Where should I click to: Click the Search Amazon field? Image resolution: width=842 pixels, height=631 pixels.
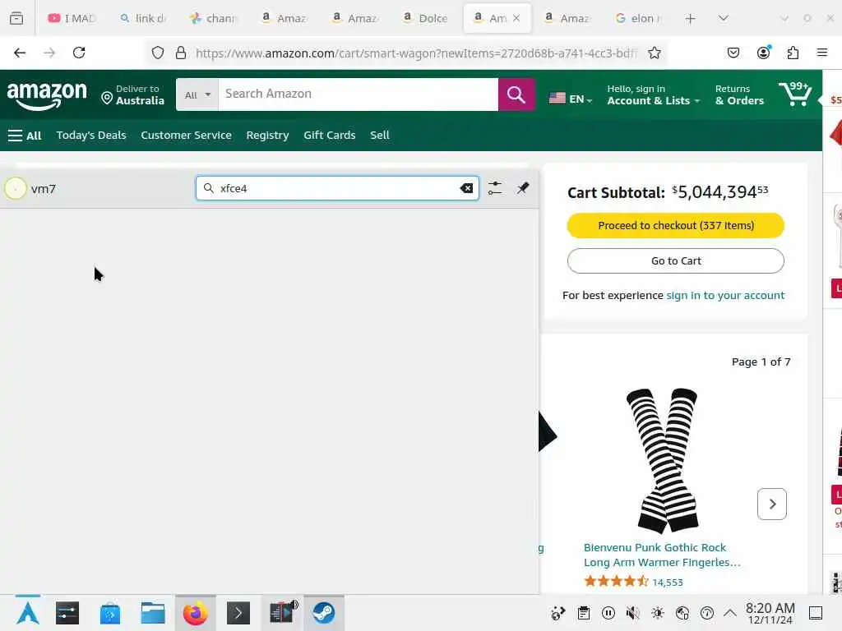coord(359,94)
